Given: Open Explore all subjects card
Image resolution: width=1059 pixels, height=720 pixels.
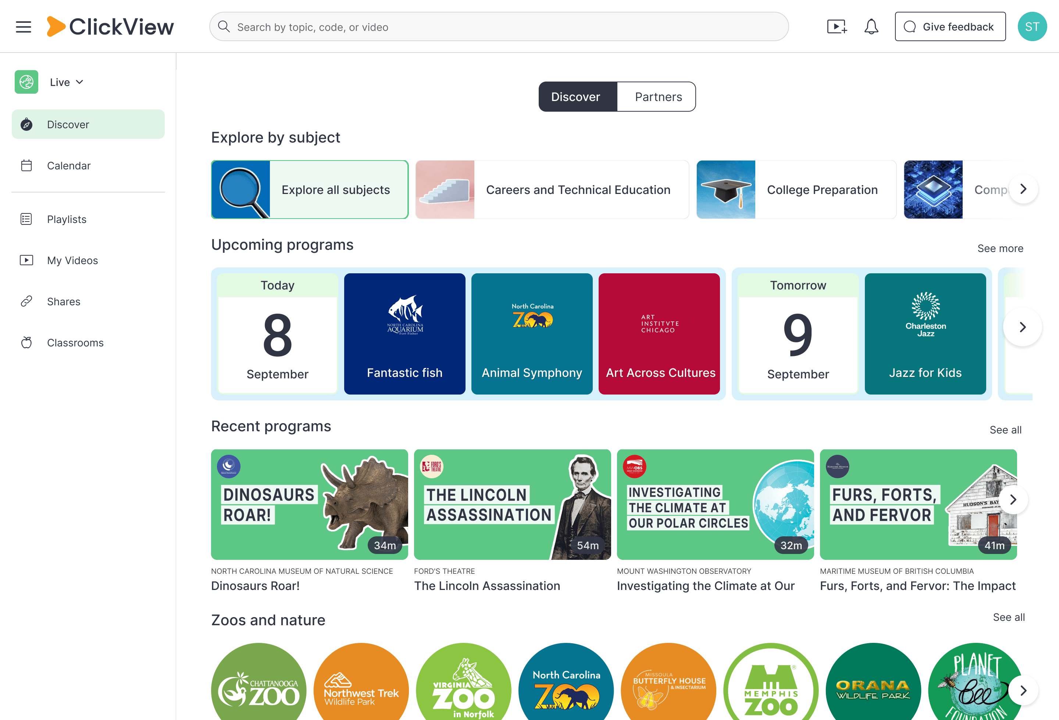Looking at the screenshot, I should [x=310, y=189].
